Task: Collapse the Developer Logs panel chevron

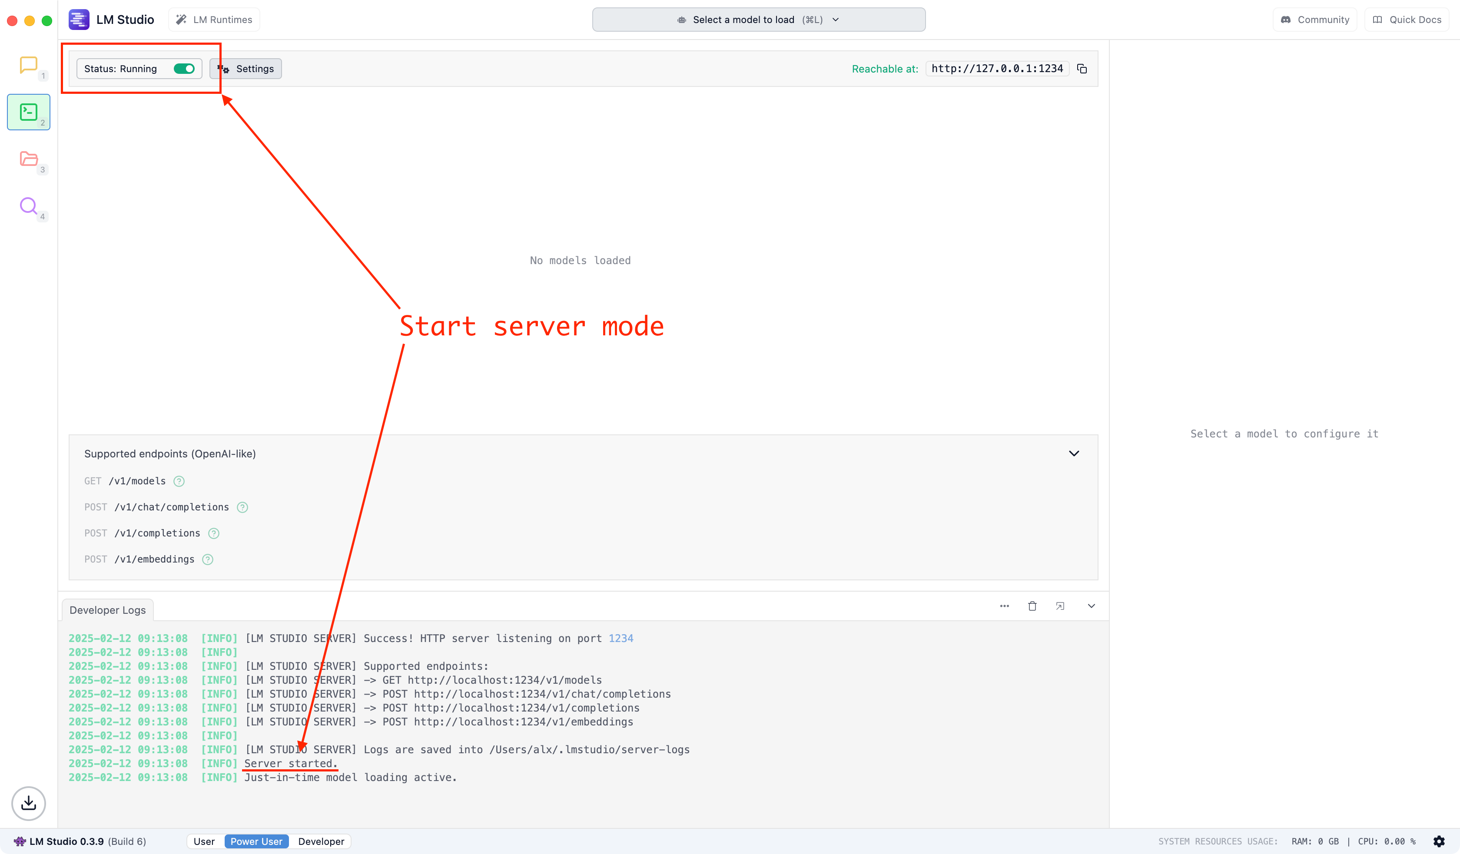Action: click(1091, 606)
